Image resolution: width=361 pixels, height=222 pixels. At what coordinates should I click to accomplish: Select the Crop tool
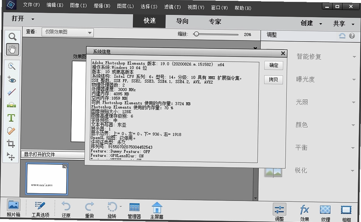[x=11, y=143]
